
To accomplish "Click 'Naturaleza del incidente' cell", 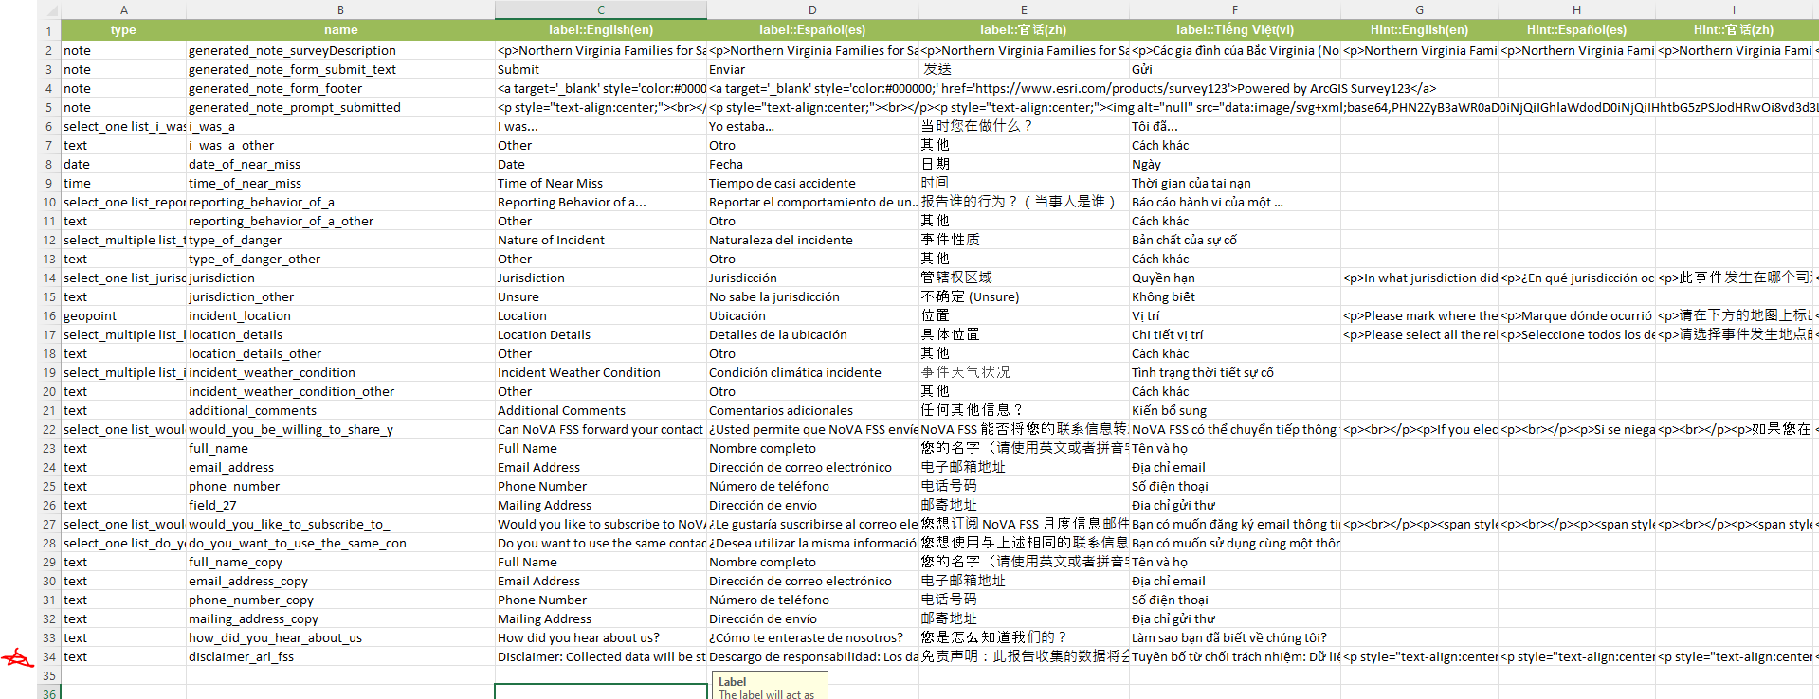I will pyautogui.click(x=812, y=240).
